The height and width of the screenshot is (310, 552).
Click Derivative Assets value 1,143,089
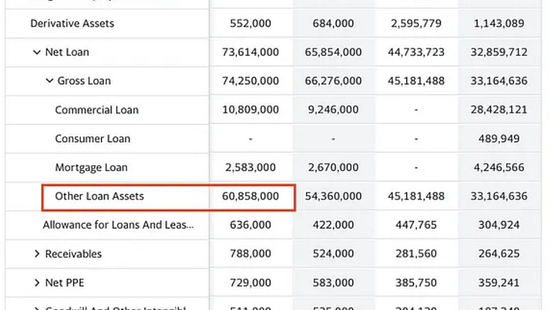(499, 23)
